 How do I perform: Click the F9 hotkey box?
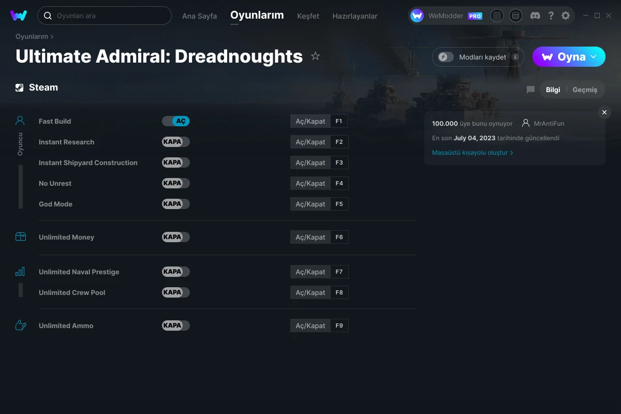pos(339,326)
